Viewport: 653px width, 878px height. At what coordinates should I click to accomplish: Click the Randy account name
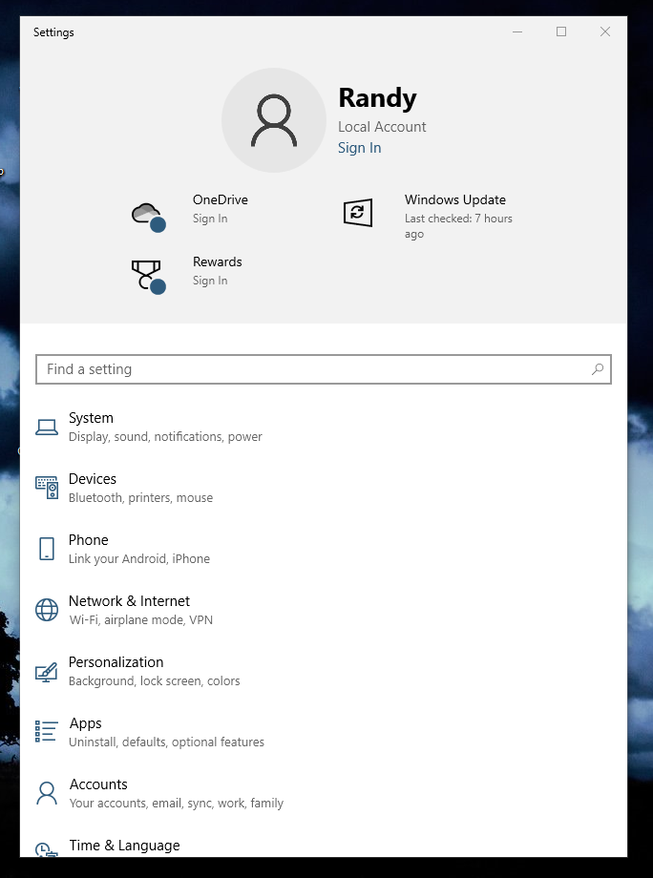click(x=377, y=99)
